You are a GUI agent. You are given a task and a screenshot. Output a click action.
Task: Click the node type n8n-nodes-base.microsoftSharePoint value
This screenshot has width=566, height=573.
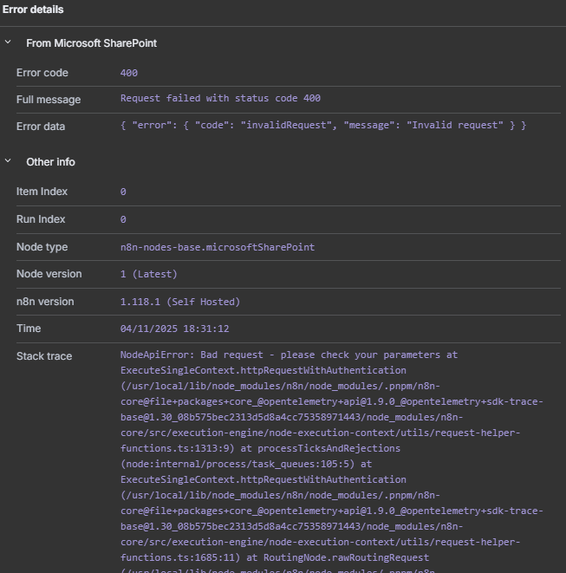(217, 247)
